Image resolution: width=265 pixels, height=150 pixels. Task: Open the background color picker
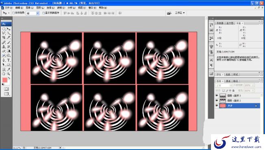pyautogui.click(x=8, y=83)
